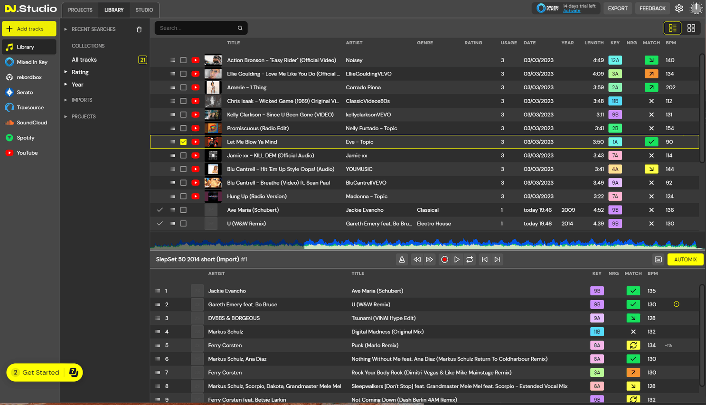Play the current mix

(457, 259)
